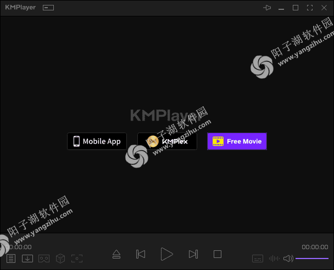Open the video download icon

(27, 258)
